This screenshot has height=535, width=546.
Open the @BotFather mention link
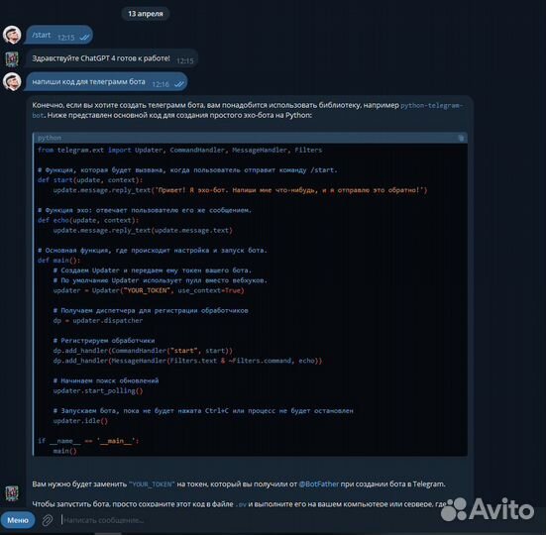tap(319, 484)
